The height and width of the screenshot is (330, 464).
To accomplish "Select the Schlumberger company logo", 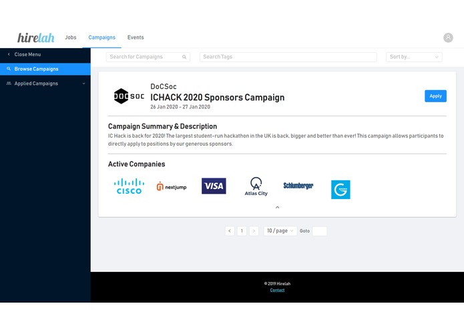I will (x=298, y=186).
